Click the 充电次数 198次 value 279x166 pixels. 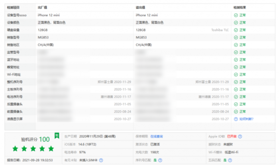[x=155, y=152]
